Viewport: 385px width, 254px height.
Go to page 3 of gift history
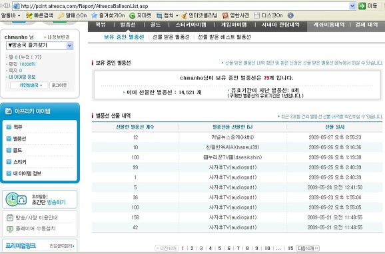click(201, 249)
